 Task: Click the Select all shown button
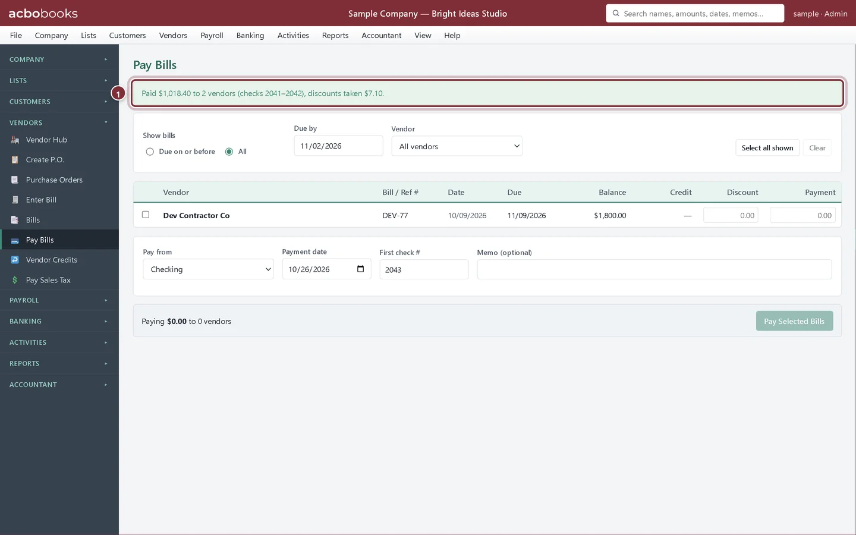click(x=767, y=148)
